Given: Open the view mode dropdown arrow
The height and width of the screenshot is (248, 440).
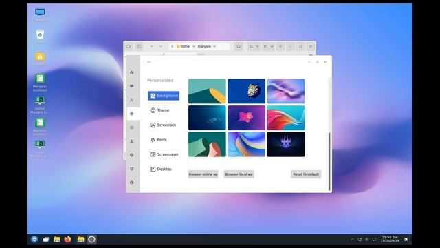Looking at the screenshot, I should (x=258, y=46).
